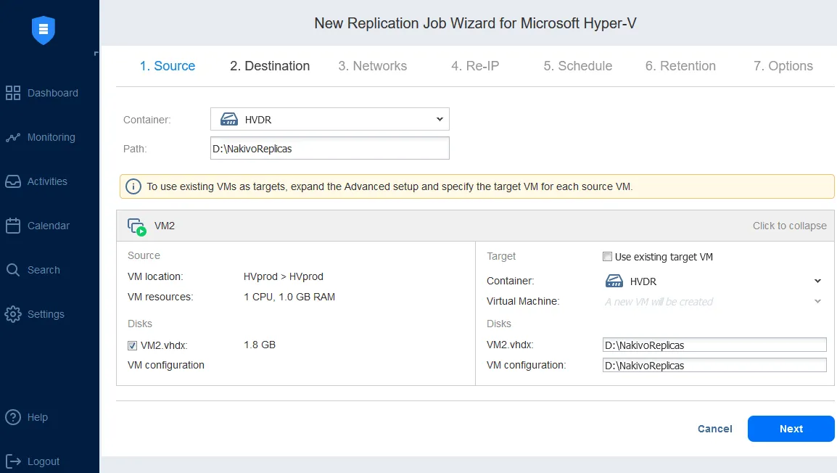Image resolution: width=837 pixels, height=473 pixels.
Task: Enable Use existing target VM checkbox
Action: tap(608, 257)
